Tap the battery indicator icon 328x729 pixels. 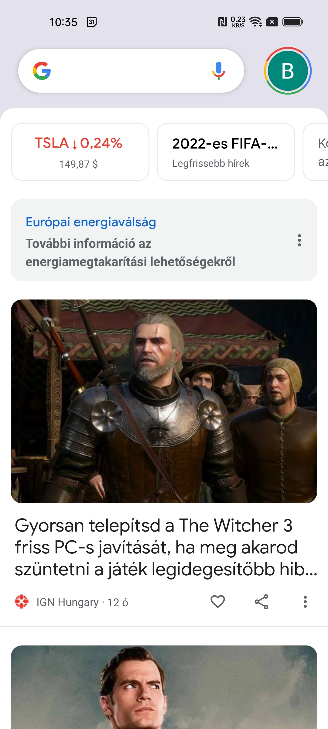[292, 22]
